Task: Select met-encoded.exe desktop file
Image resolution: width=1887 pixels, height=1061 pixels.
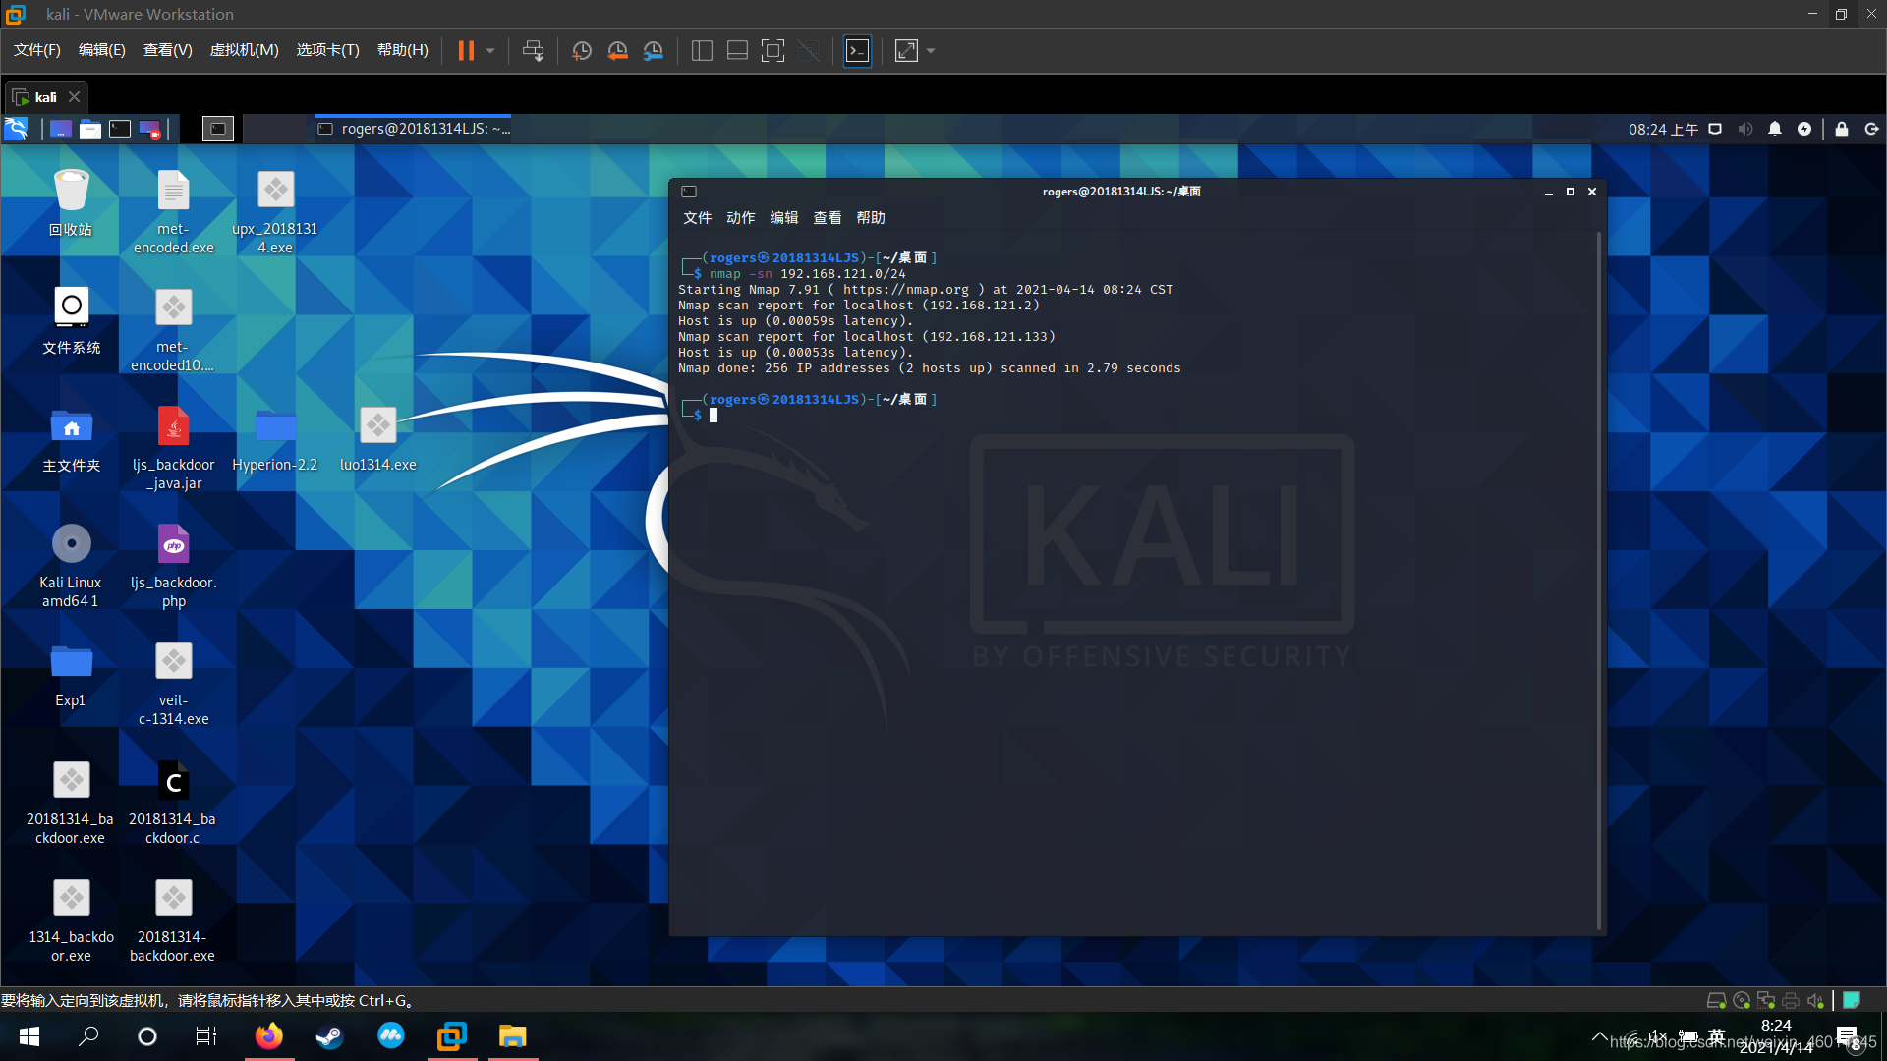Action: [174, 212]
